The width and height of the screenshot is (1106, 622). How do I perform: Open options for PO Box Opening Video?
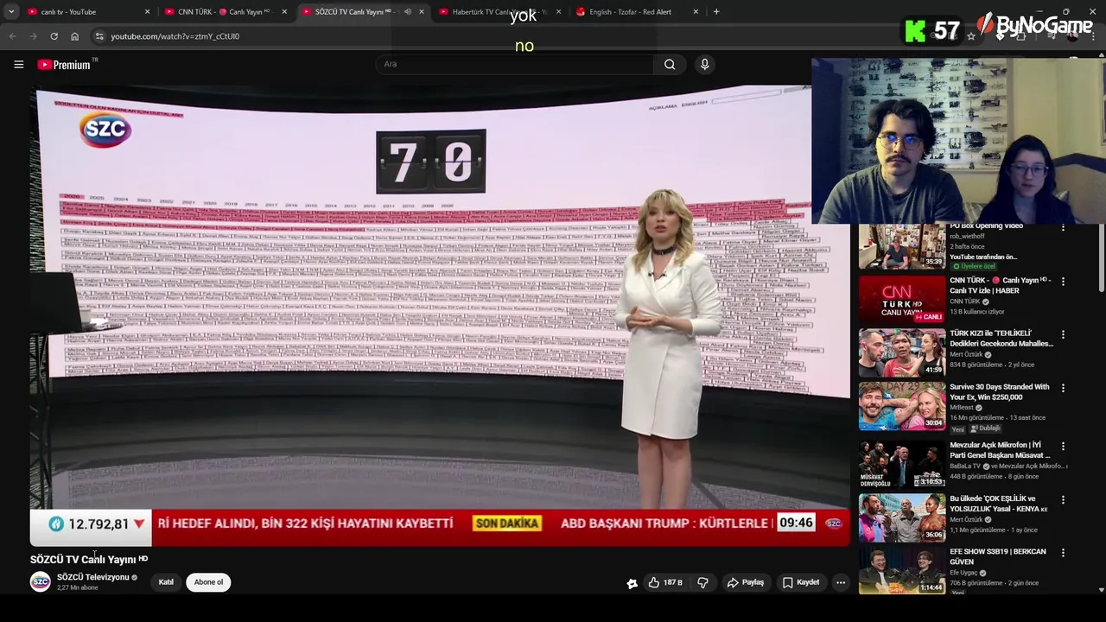click(1063, 228)
